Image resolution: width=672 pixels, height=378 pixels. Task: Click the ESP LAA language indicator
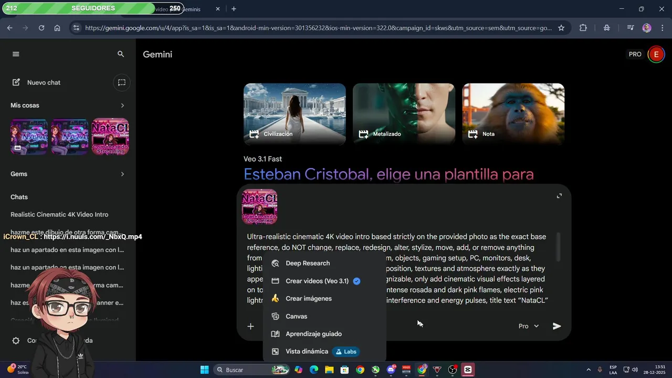point(613,370)
